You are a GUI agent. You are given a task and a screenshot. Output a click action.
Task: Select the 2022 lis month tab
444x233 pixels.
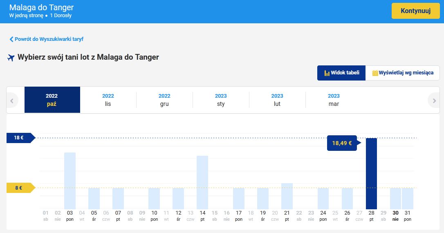pyautogui.click(x=108, y=100)
